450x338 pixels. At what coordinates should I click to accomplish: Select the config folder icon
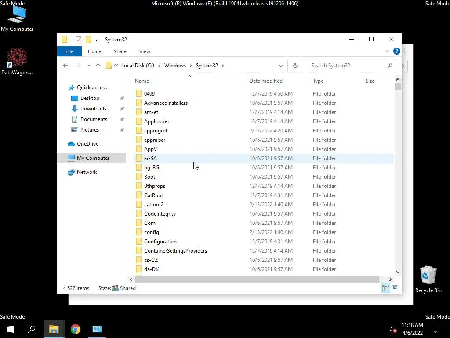click(139, 232)
